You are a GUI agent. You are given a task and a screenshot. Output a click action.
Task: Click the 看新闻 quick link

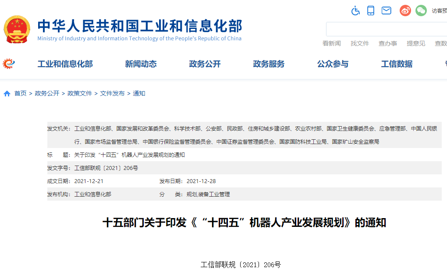(x=332, y=43)
